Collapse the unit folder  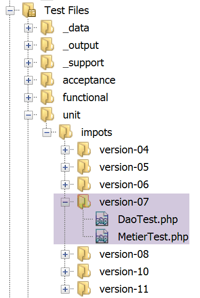[29, 115]
